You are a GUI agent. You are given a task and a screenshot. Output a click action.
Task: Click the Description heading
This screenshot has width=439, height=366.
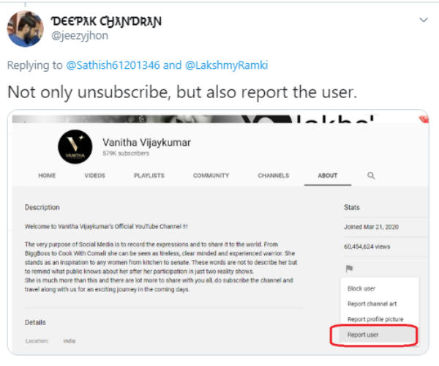point(42,207)
